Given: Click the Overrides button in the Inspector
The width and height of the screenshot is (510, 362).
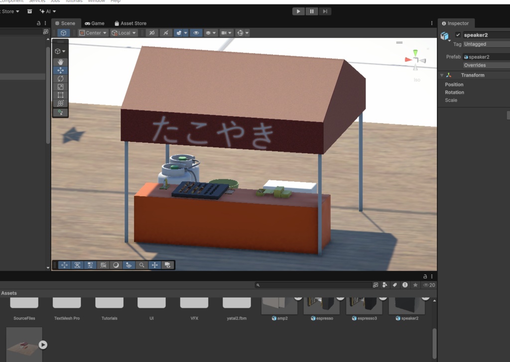Looking at the screenshot, I should click(475, 65).
